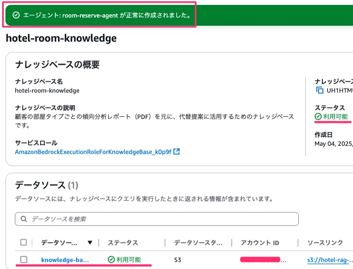
Task: Click the データソース (1) heading
Action: (47, 185)
